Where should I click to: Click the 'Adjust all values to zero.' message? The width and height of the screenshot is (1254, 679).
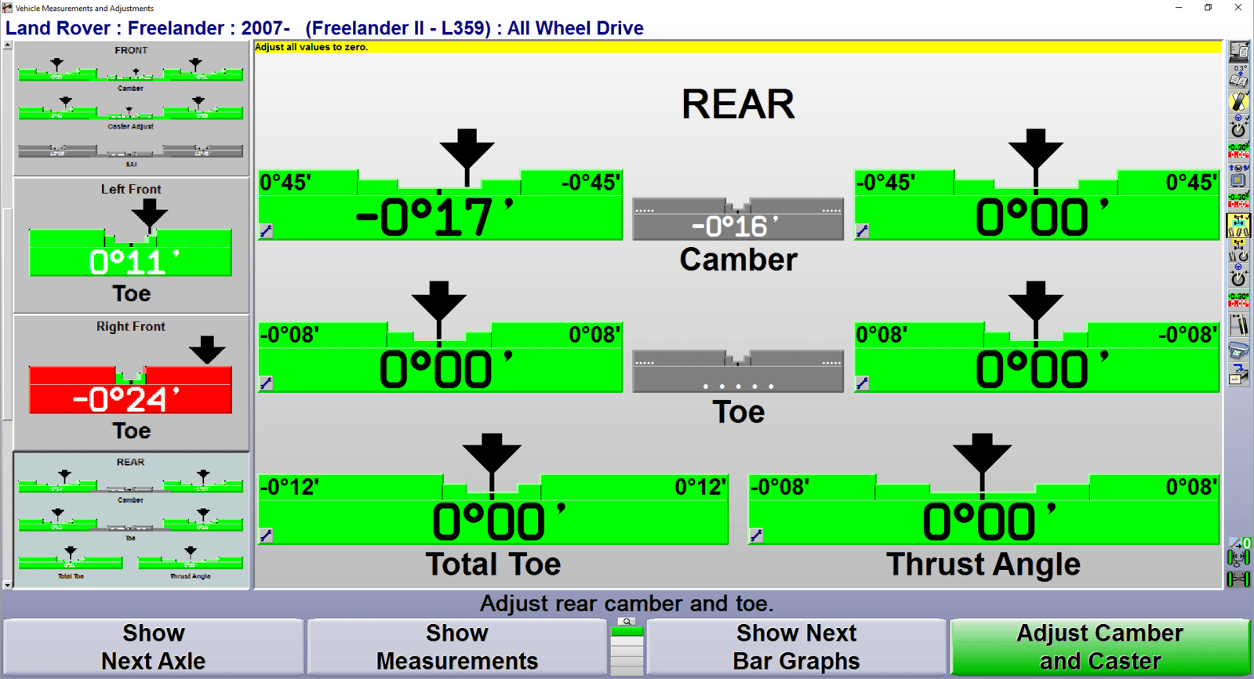click(x=311, y=47)
